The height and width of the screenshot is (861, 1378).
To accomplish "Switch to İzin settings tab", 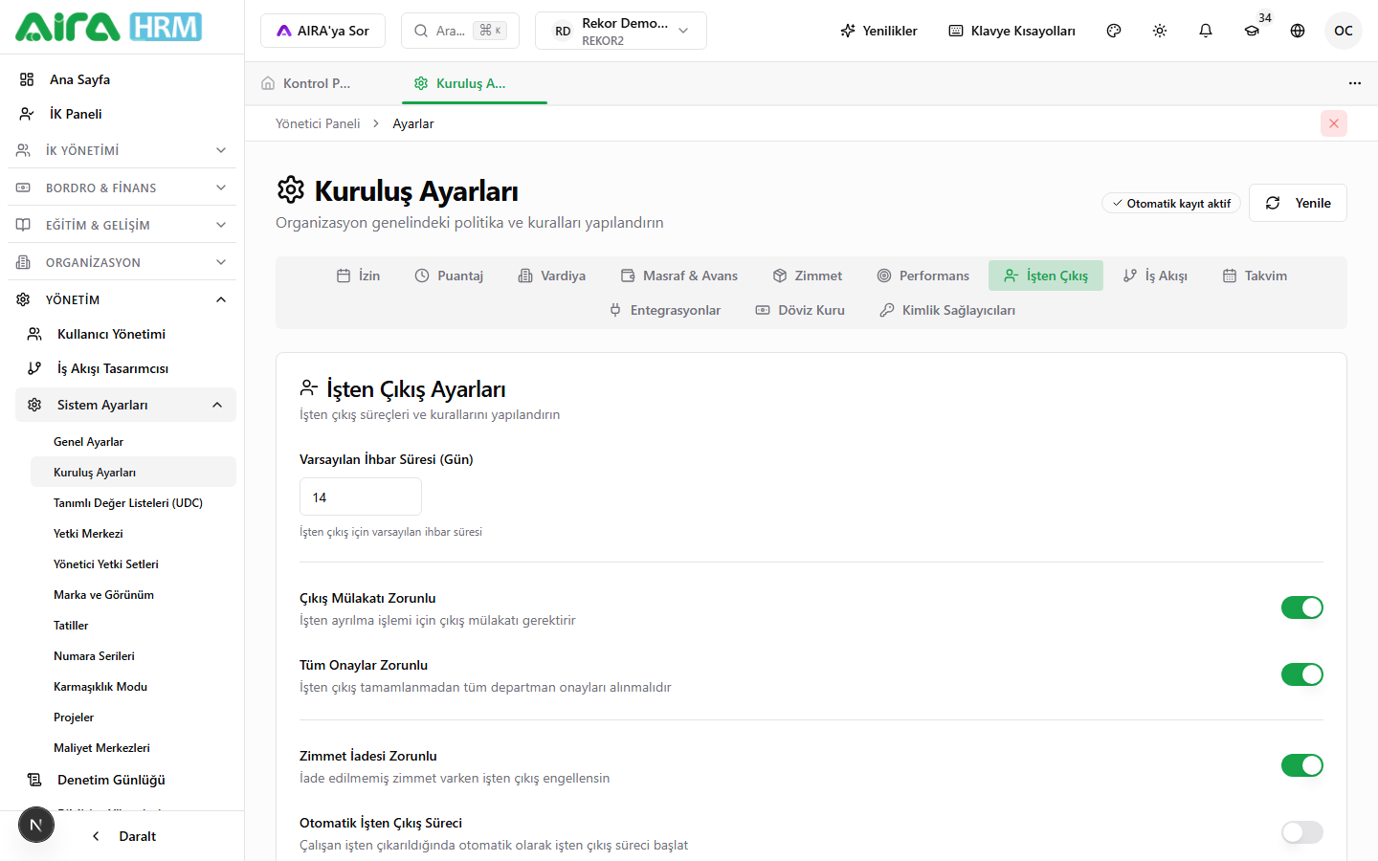I will 359,276.
